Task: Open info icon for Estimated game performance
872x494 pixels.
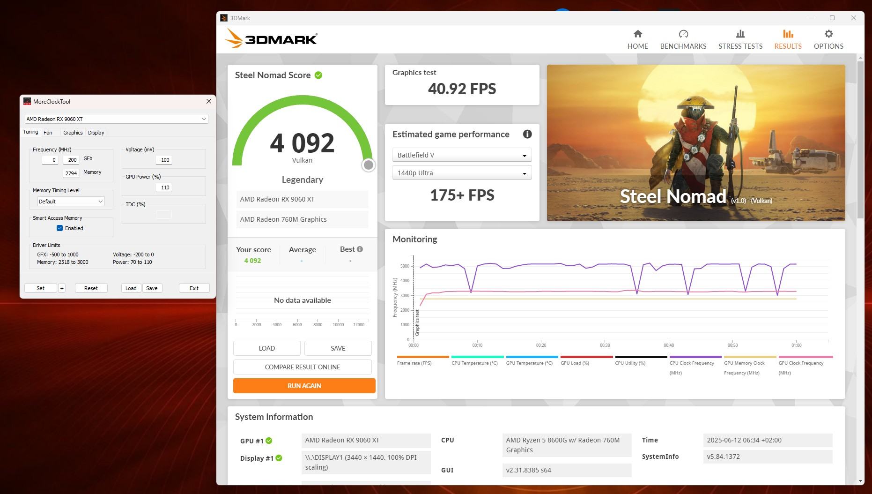Action: (x=527, y=134)
